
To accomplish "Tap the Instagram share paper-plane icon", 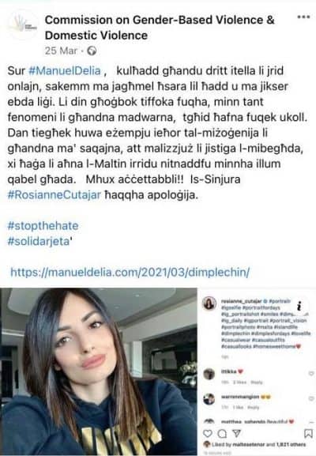I will click(237, 433).
